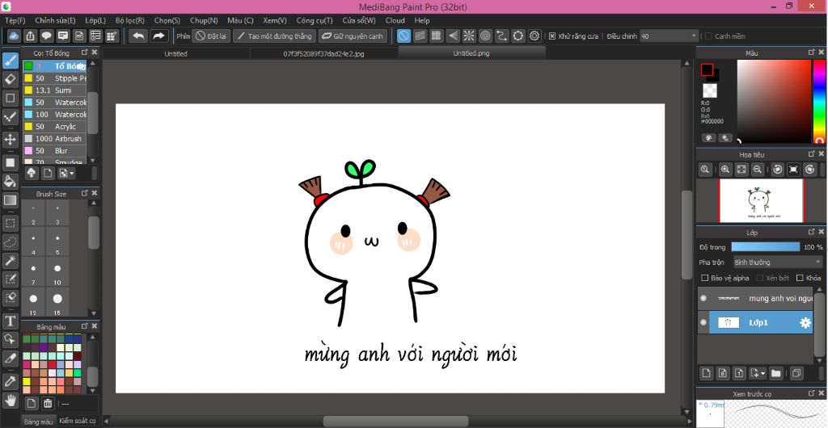Viewport: 828px width, 428px height.
Task: Select the Stipple Pen brush
Action: [x=54, y=78]
